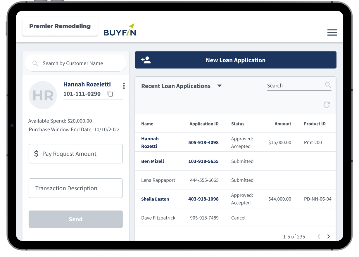359x257 pixels.
Task: Focus the Search by Customer Name field
Action: click(75, 63)
